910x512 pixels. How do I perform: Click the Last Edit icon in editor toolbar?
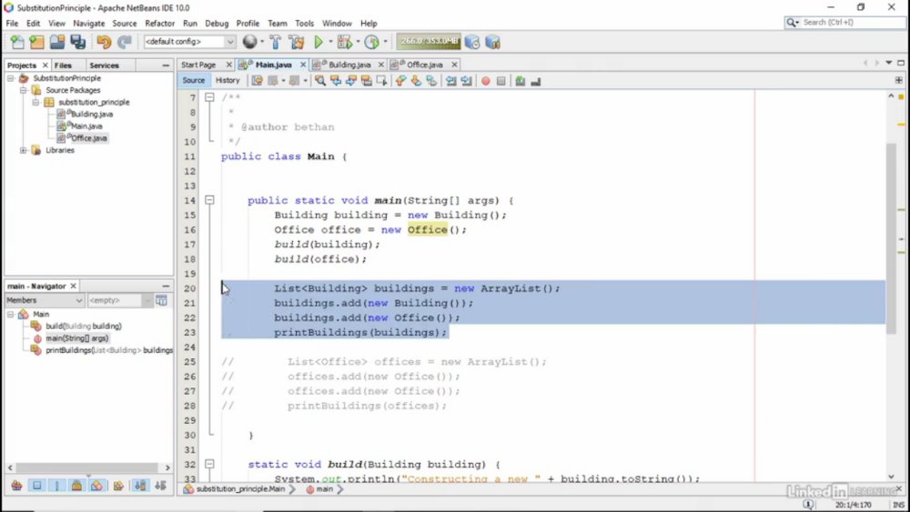click(x=258, y=81)
